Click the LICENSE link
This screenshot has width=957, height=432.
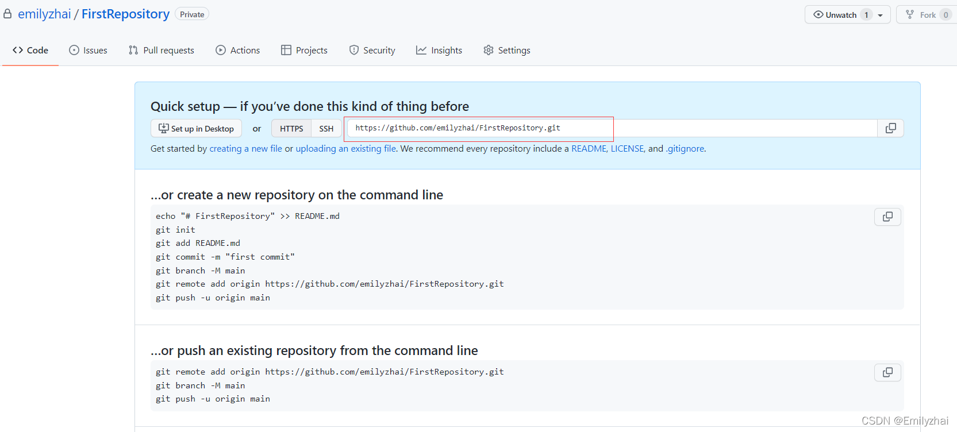click(x=627, y=148)
